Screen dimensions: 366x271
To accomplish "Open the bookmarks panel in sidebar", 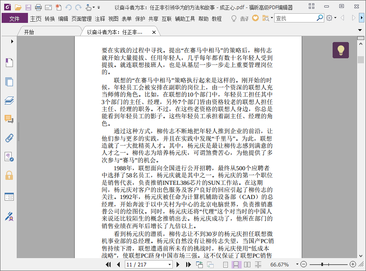I will pos(9,62).
